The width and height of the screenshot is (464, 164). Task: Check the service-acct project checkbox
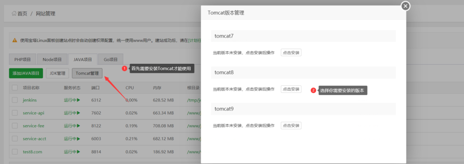pos(15,139)
